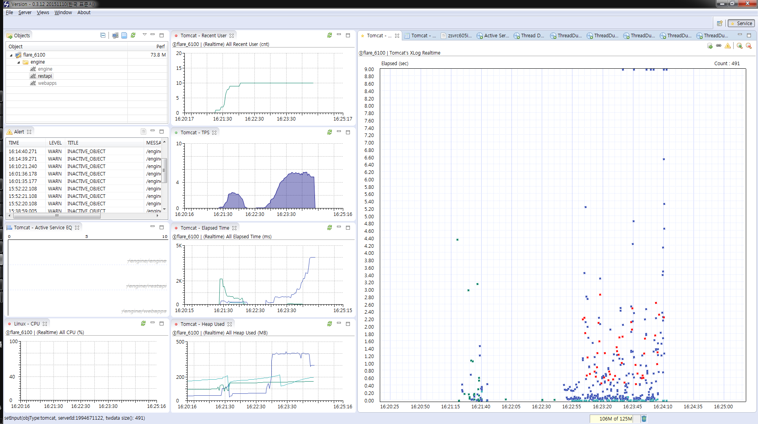This screenshot has height=424, width=758.
Task: Close the Tomcat - Heap Used tab
Action: [230, 324]
